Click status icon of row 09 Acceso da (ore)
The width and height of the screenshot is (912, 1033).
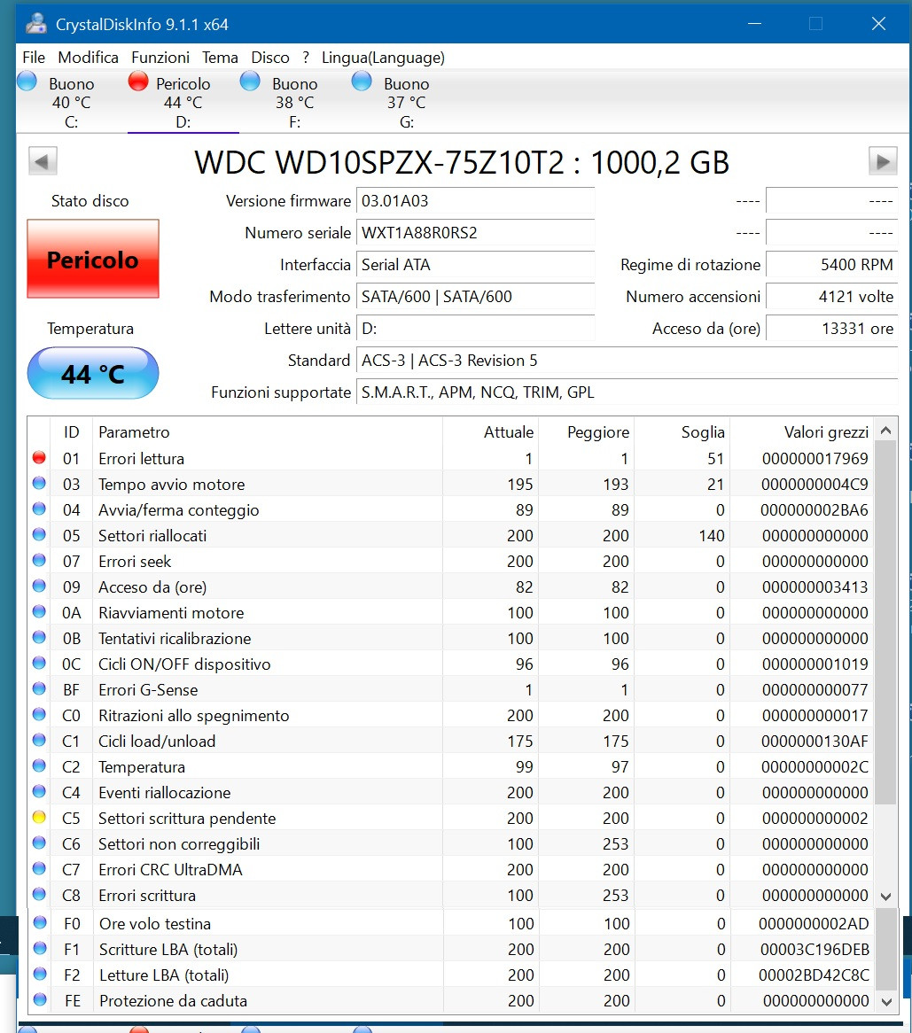(40, 586)
